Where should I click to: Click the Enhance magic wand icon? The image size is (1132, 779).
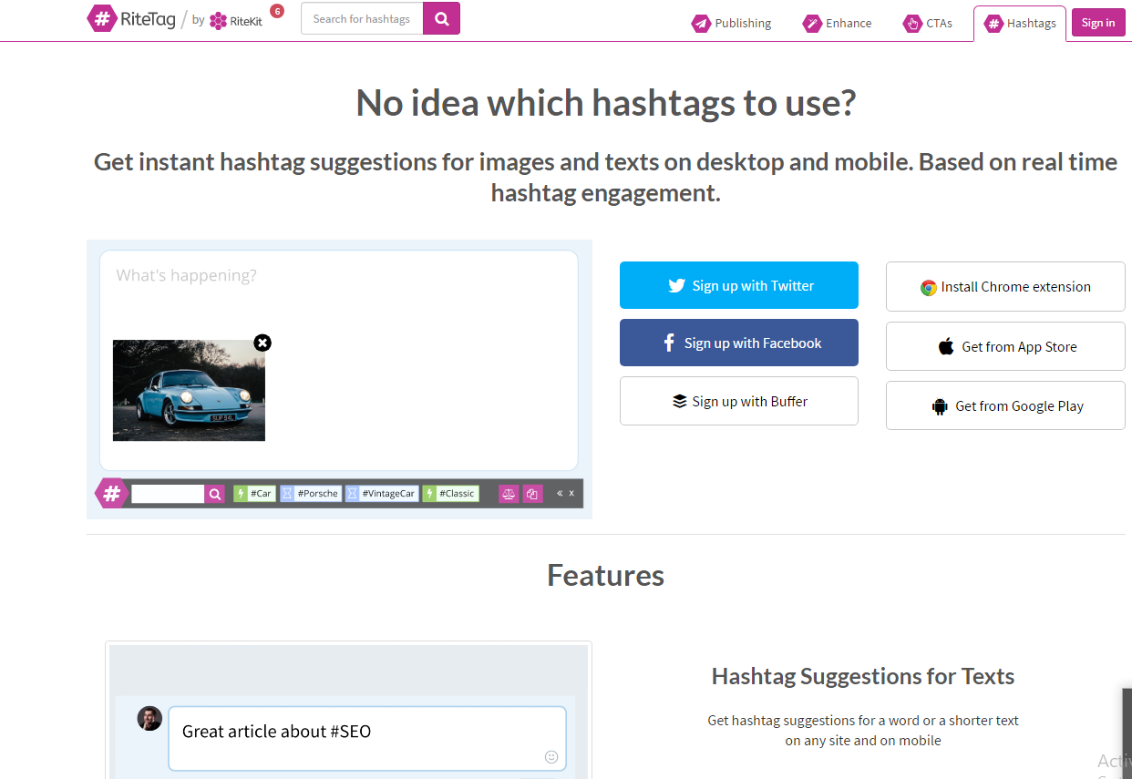tap(812, 24)
